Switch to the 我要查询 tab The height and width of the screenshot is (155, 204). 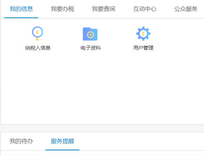point(104,9)
